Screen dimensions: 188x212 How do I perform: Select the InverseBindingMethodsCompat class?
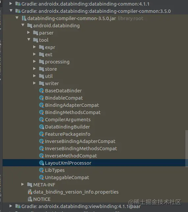pos(81,149)
